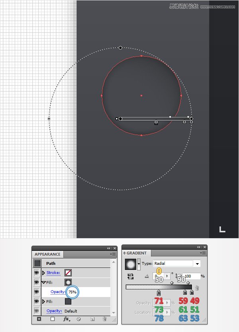This screenshot has height=332, width=239.
Task: Click top handle of dashed gradient ring
Action: (x=120, y=48)
